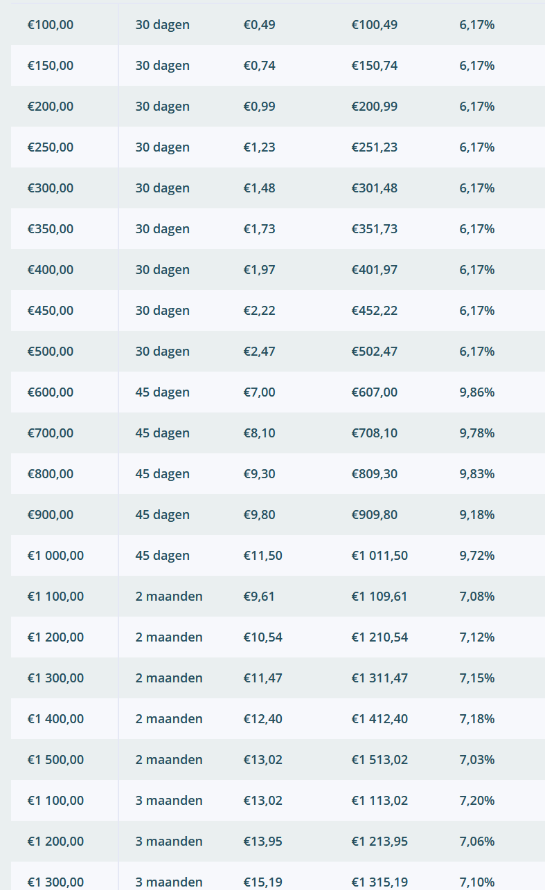Click the €708,10 total cell
Viewport: 545px width, 890px height.
375,433
